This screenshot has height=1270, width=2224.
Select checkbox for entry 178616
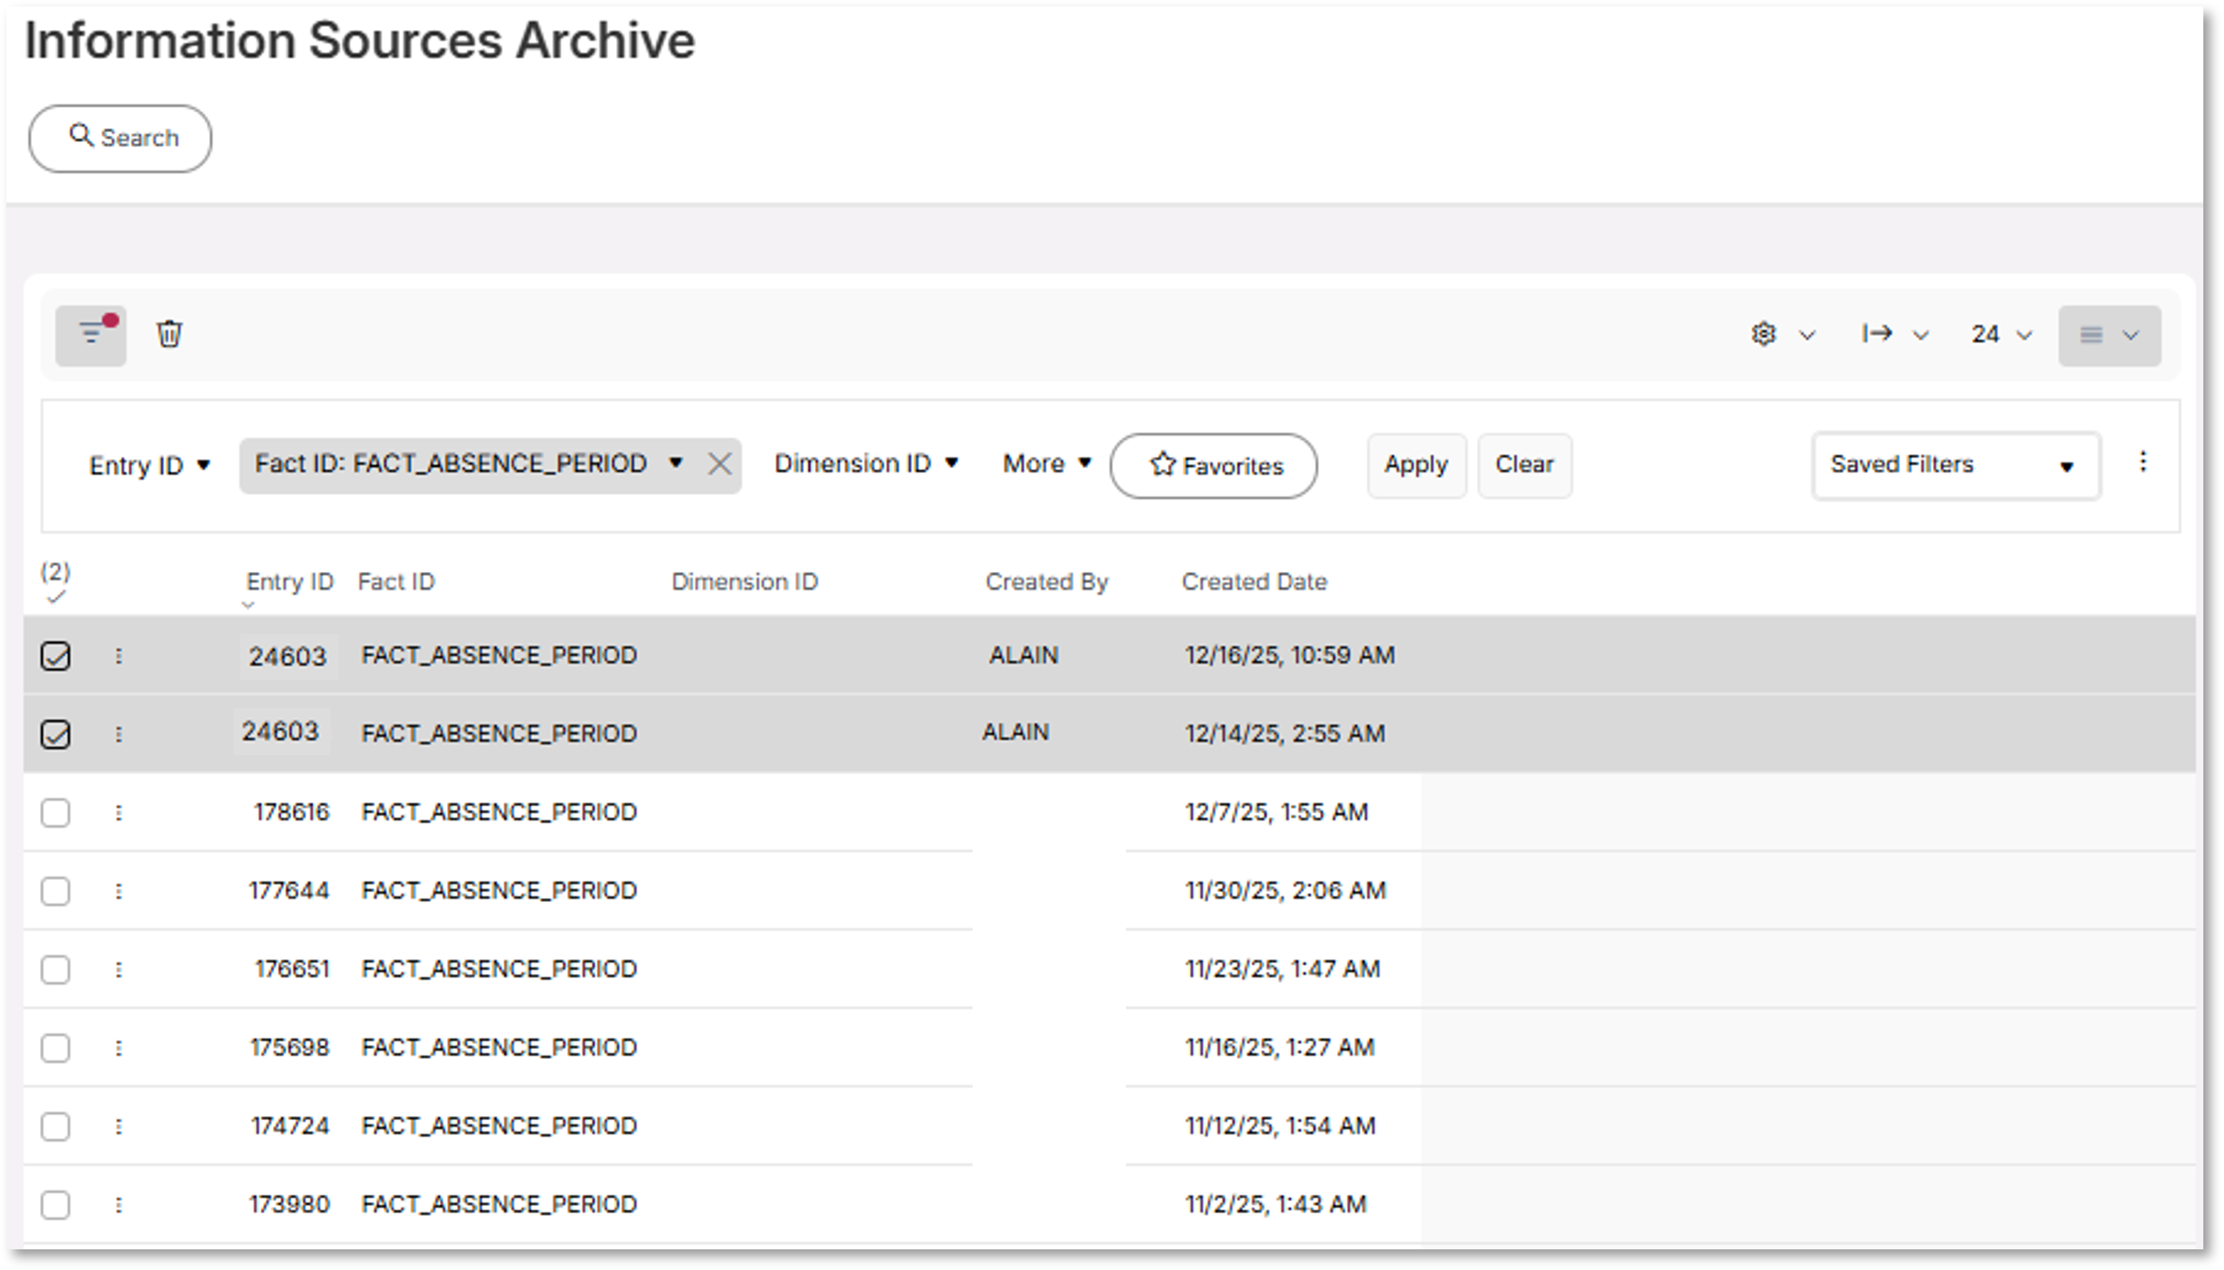point(56,813)
